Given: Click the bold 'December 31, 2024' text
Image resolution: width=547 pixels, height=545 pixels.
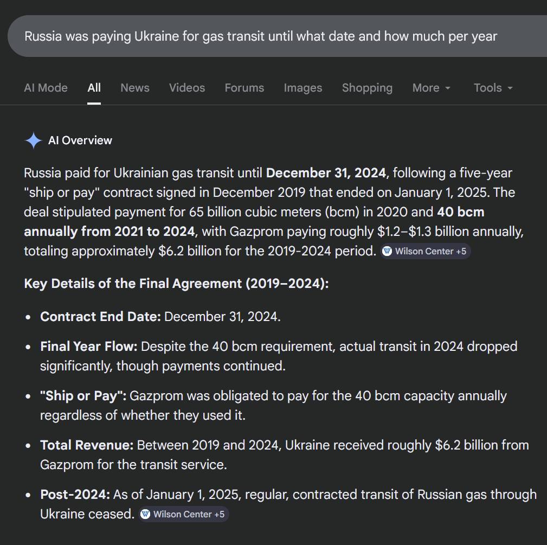Looking at the screenshot, I should pos(326,174).
